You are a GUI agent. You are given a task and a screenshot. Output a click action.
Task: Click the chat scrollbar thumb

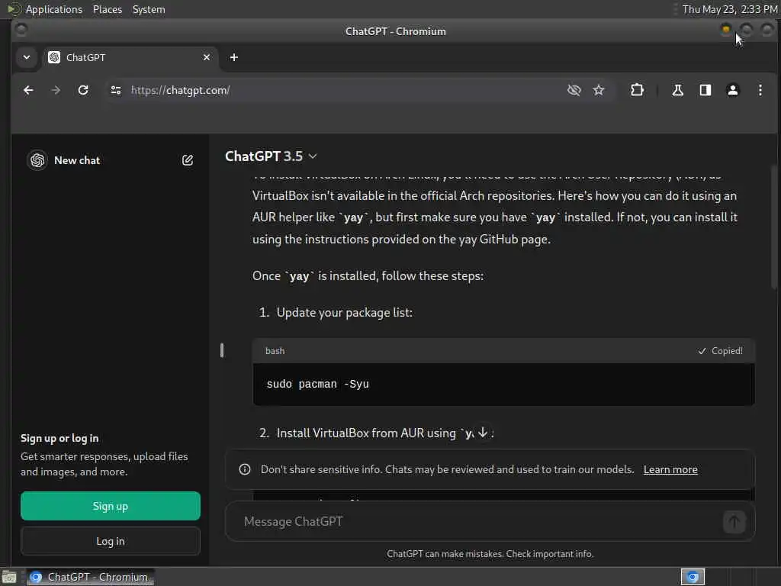773,227
